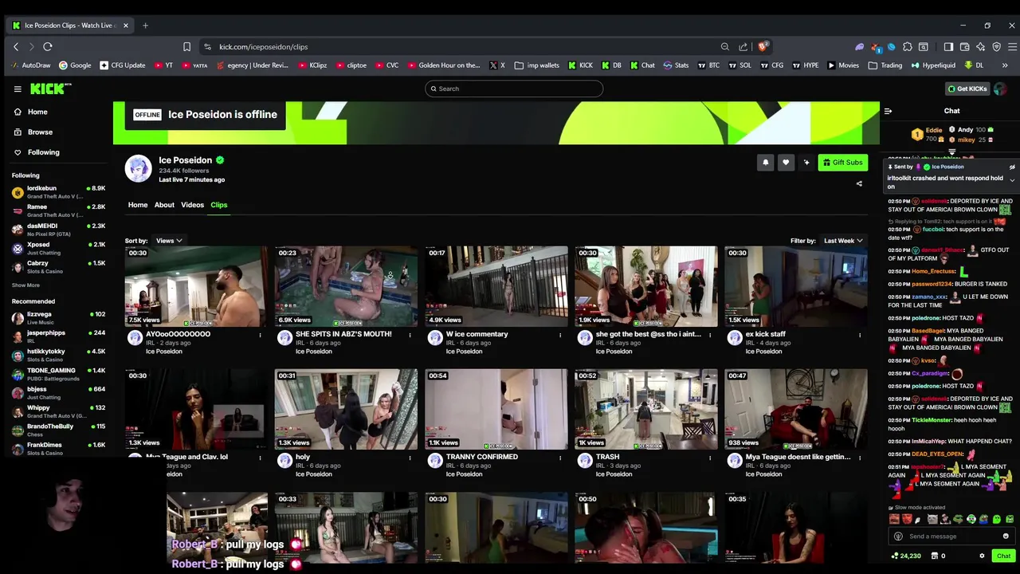Click the share icon under Gift Subs
1020x574 pixels.
(859, 184)
